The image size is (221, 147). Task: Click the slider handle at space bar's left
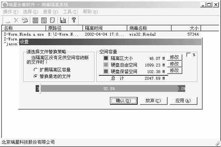click(x=40, y=89)
